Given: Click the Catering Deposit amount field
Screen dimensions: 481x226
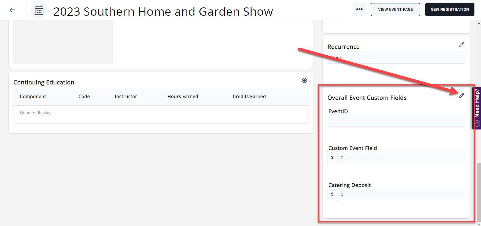Looking at the screenshot, I should pyautogui.click(x=401, y=194).
